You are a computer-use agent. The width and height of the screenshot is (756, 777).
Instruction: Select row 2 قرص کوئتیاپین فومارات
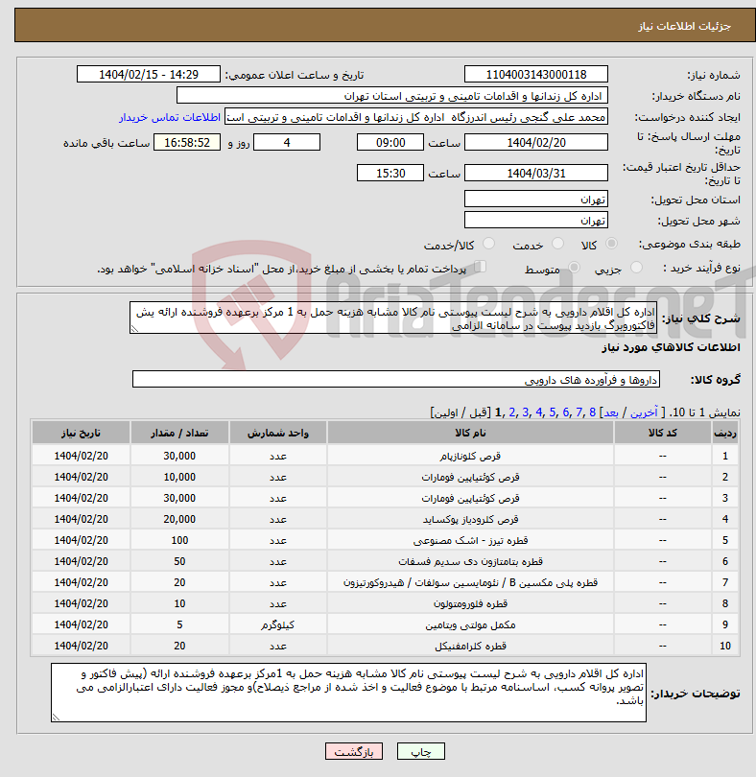tap(385, 477)
